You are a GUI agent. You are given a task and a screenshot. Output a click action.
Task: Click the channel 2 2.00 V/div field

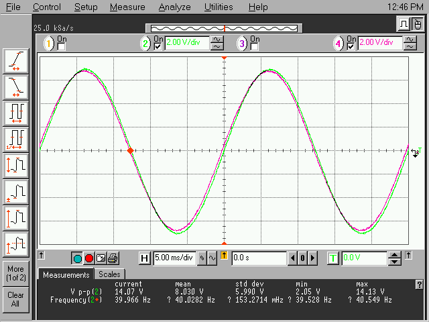187,43
